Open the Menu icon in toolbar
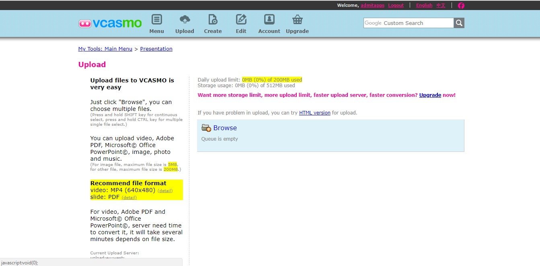The width and height of the screenshot is (540, 266). (156, 20)
